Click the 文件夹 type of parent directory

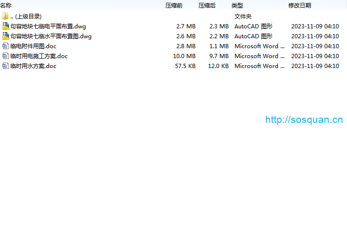(x=243, y=17)
